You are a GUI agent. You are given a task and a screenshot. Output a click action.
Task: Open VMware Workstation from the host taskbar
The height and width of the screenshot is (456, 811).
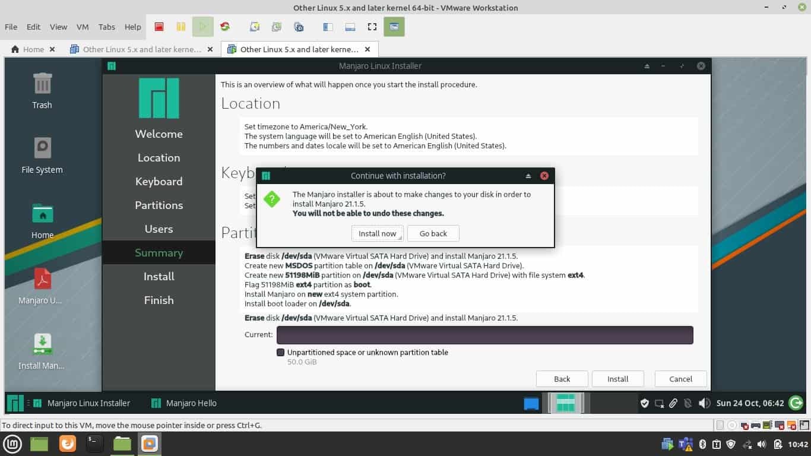150,444
